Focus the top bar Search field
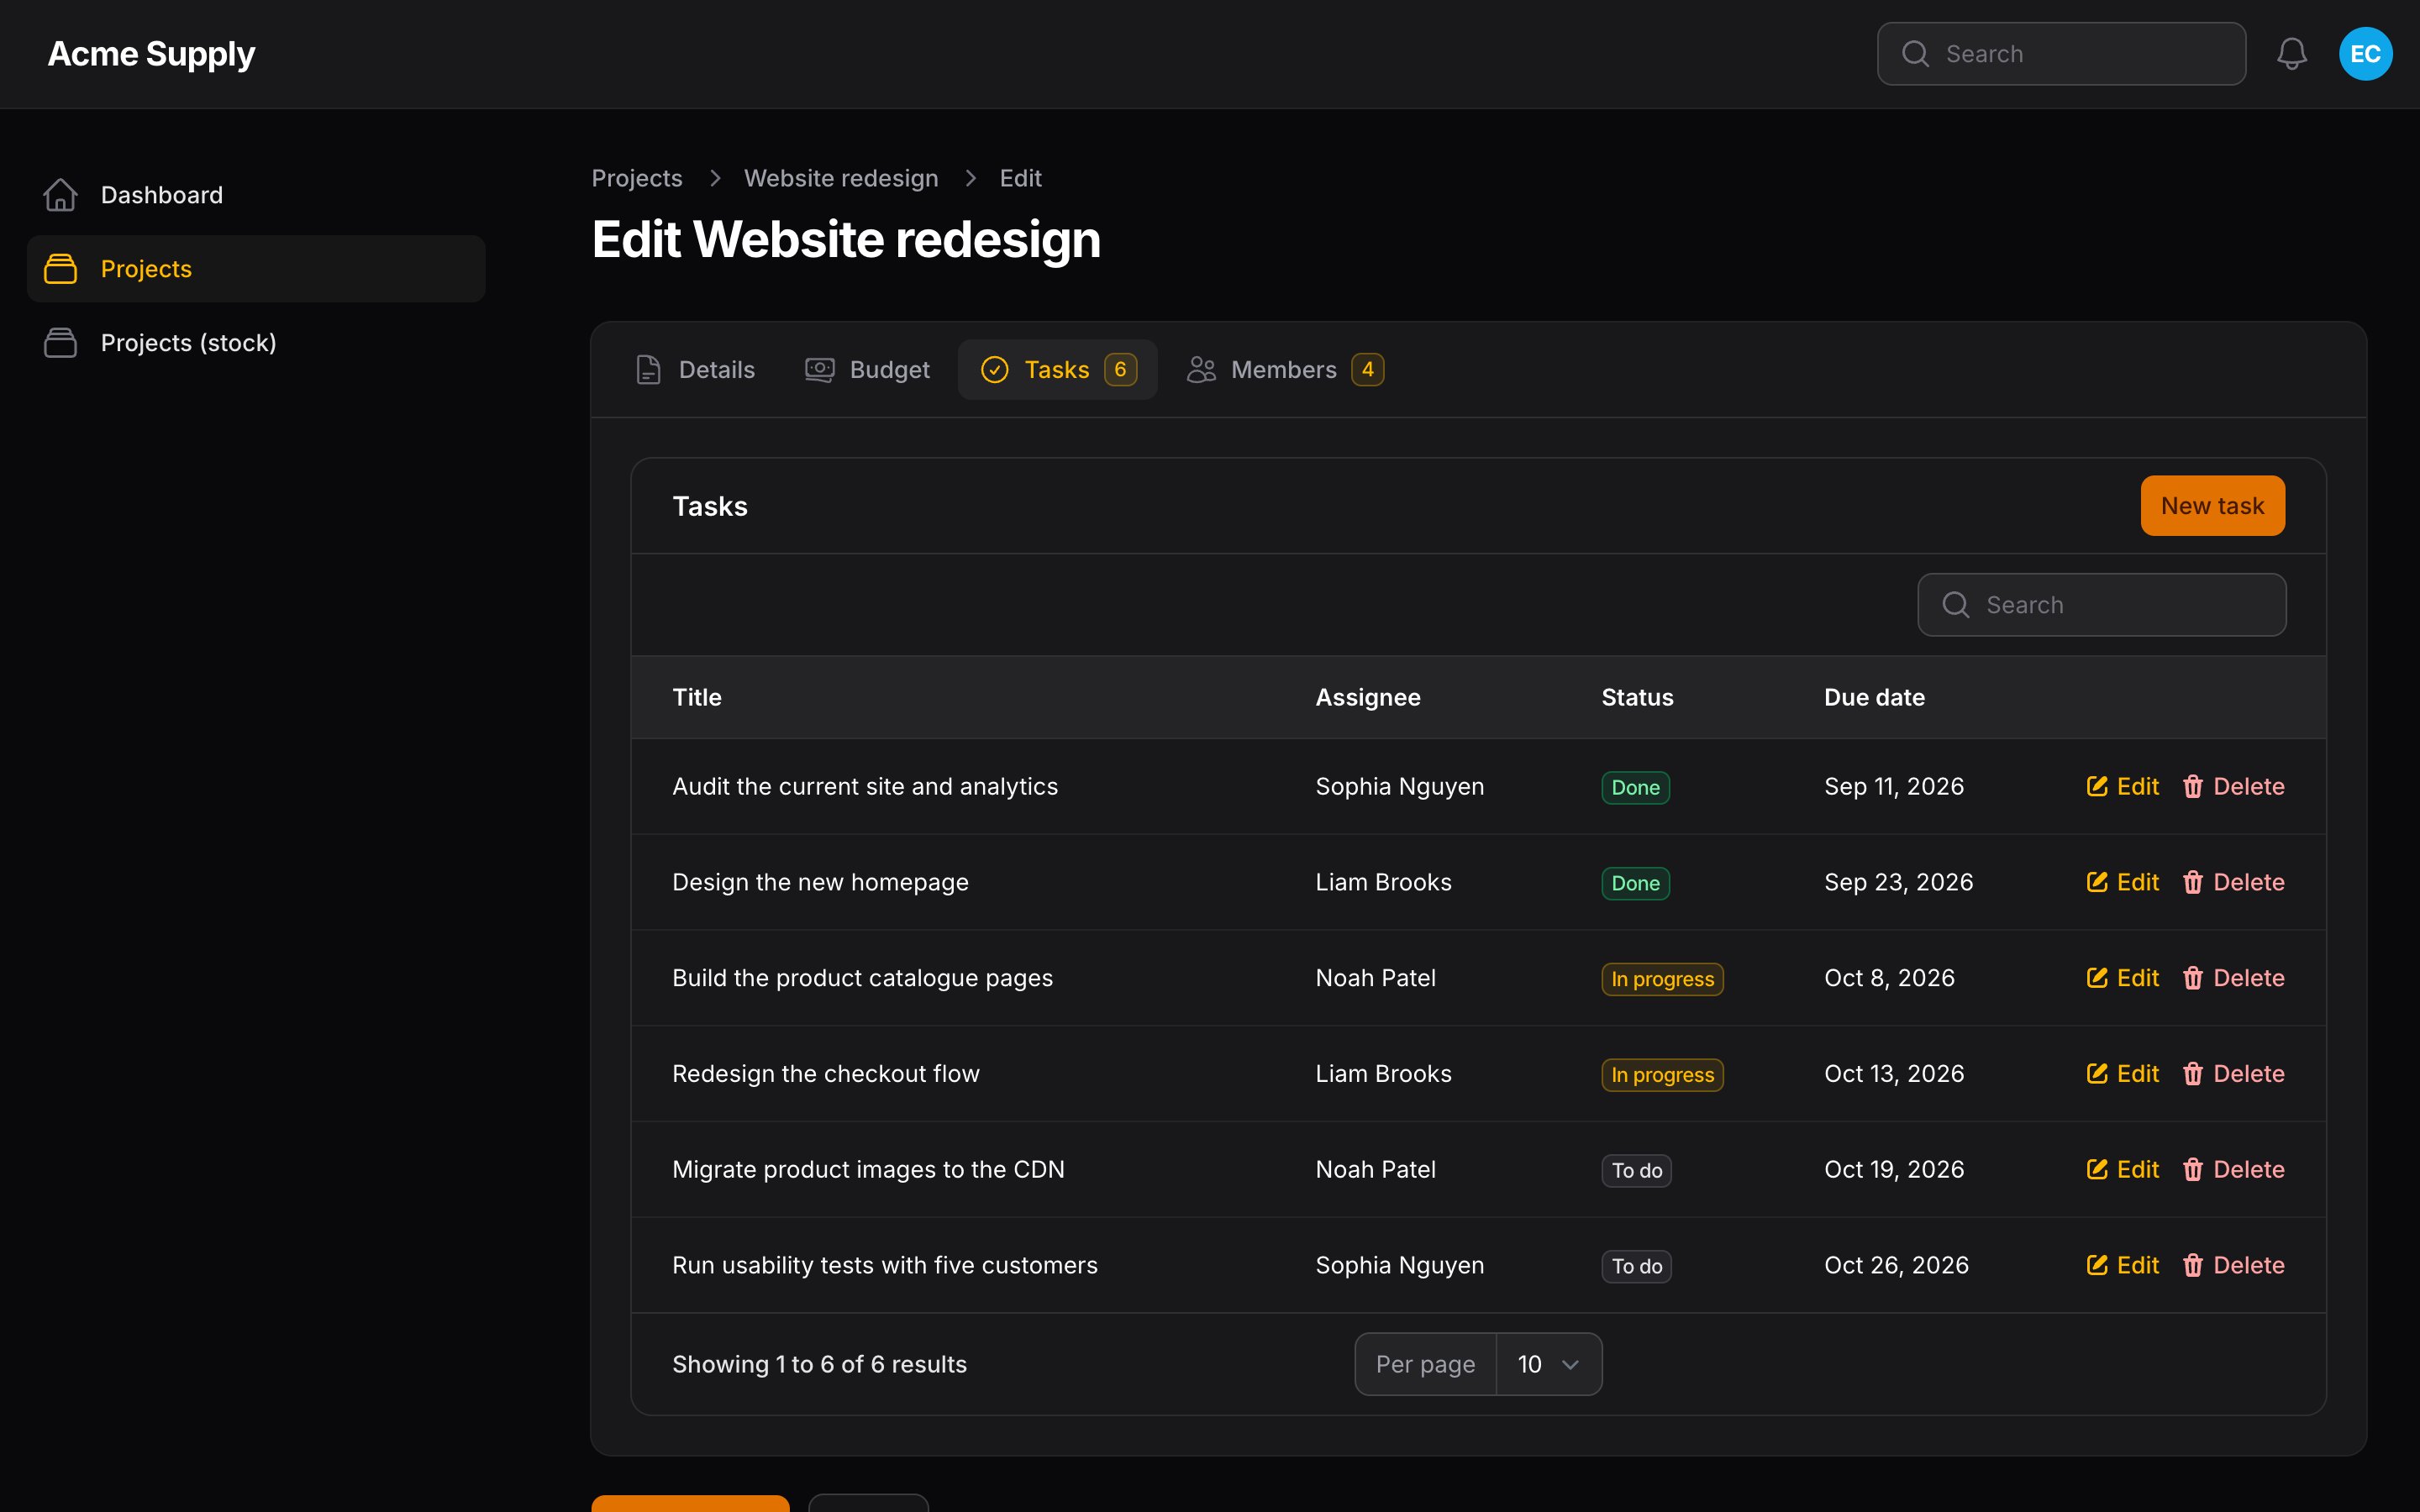Image resolution: width=2420 pixels, height=1512 pixels. coord(2061,54)
